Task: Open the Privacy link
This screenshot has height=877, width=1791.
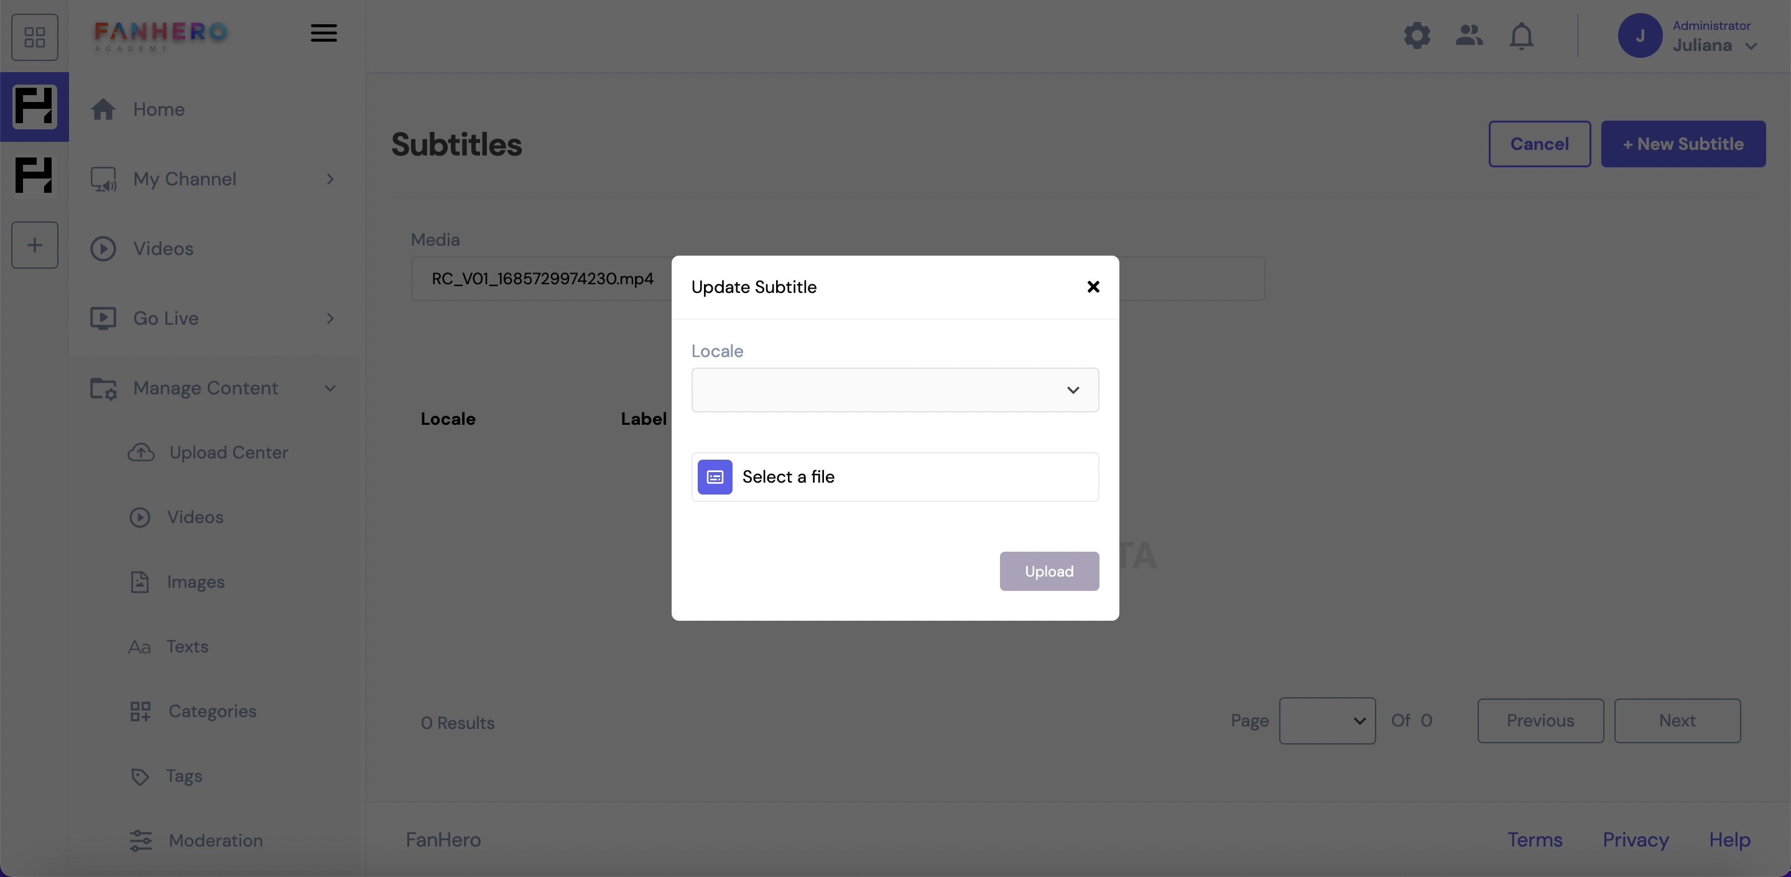Action: [x=1636, y=840]
